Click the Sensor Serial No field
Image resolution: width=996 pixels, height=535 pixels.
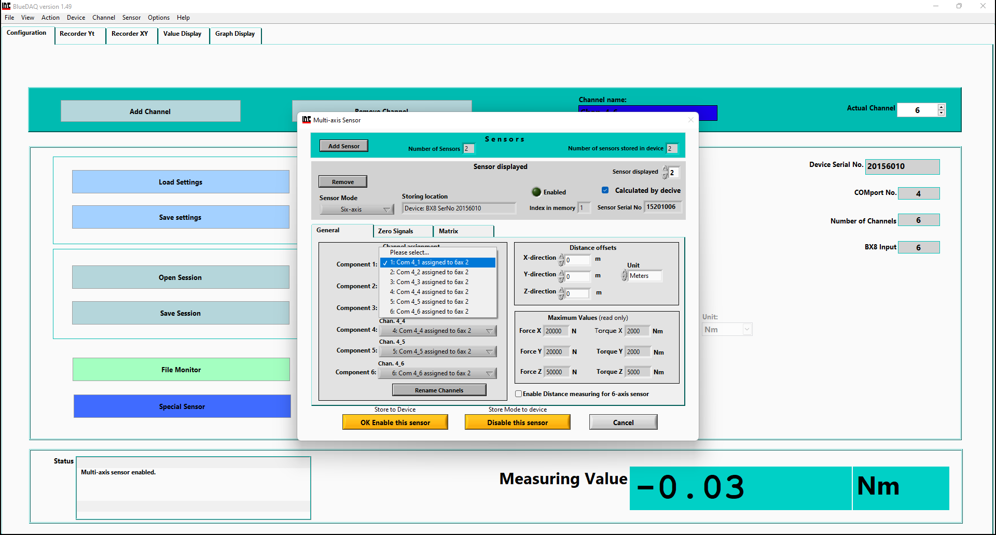point(662,207)
